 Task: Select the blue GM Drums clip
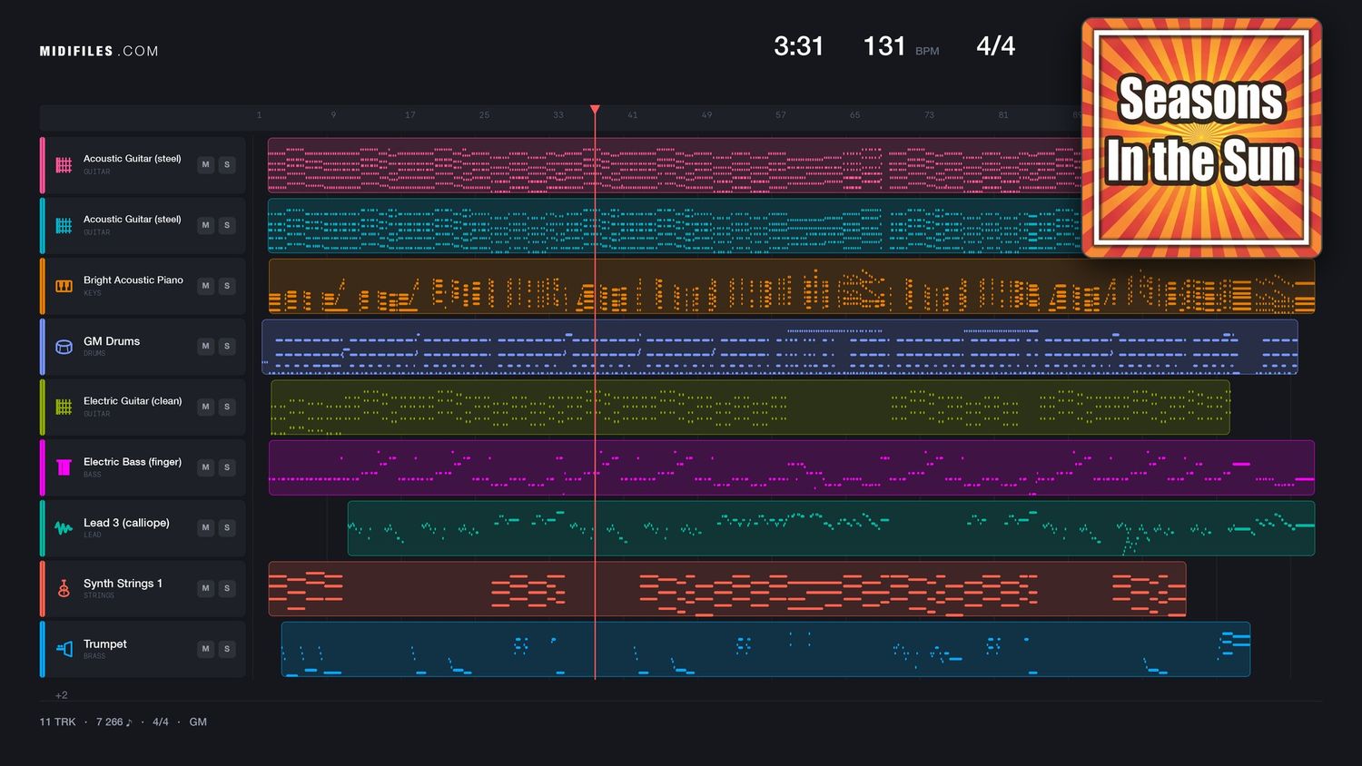point(780,347)
